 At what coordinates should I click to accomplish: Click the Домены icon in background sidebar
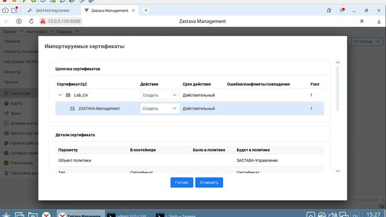(x=7, y=123)
